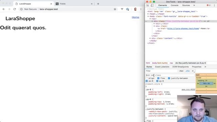
Task: Show more DevTools panels chevron
Action: pyautogui.click(x=194, y=5)
